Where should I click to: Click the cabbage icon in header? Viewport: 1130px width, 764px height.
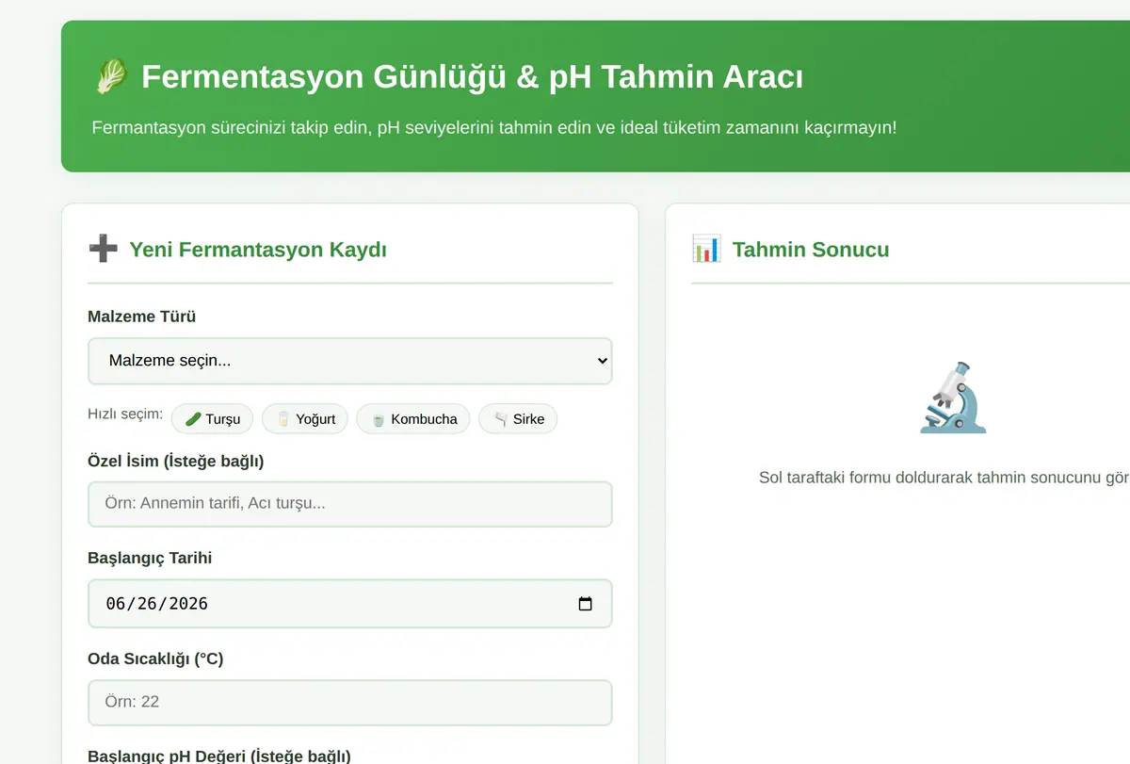click(112, 76)
